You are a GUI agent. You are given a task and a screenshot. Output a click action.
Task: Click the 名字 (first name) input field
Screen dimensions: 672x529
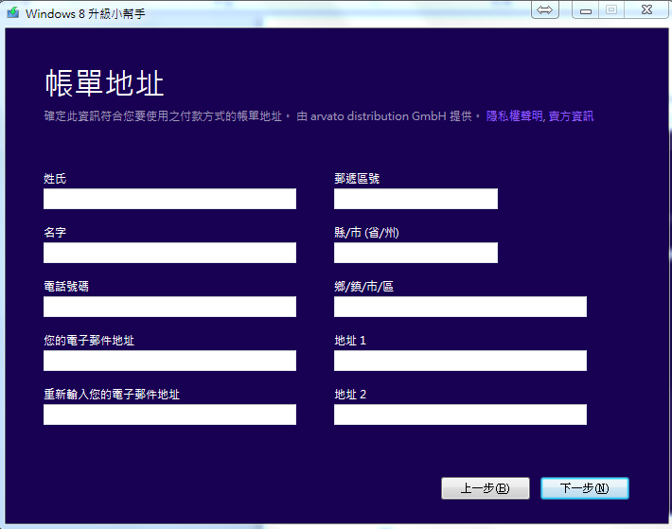coord(169,253)
